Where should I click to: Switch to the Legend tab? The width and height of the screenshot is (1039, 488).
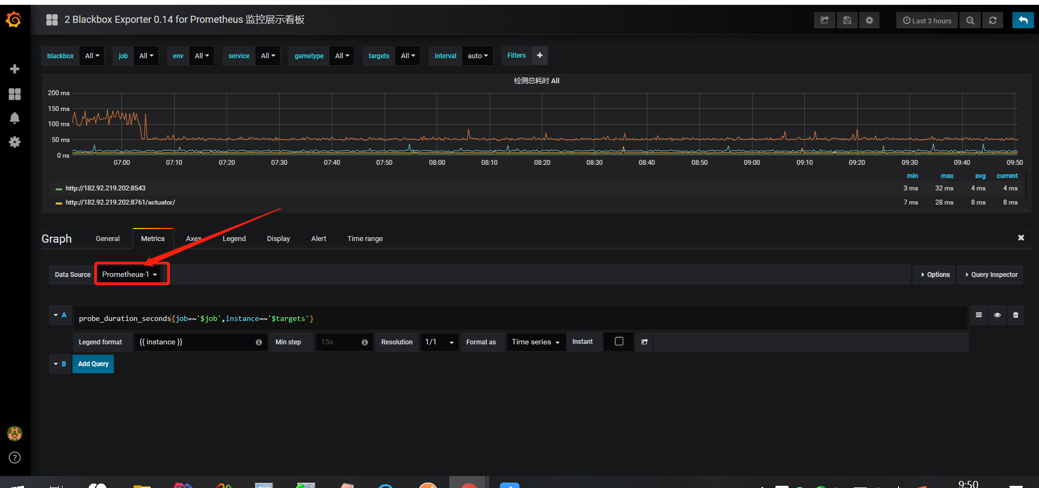[234, 239]
